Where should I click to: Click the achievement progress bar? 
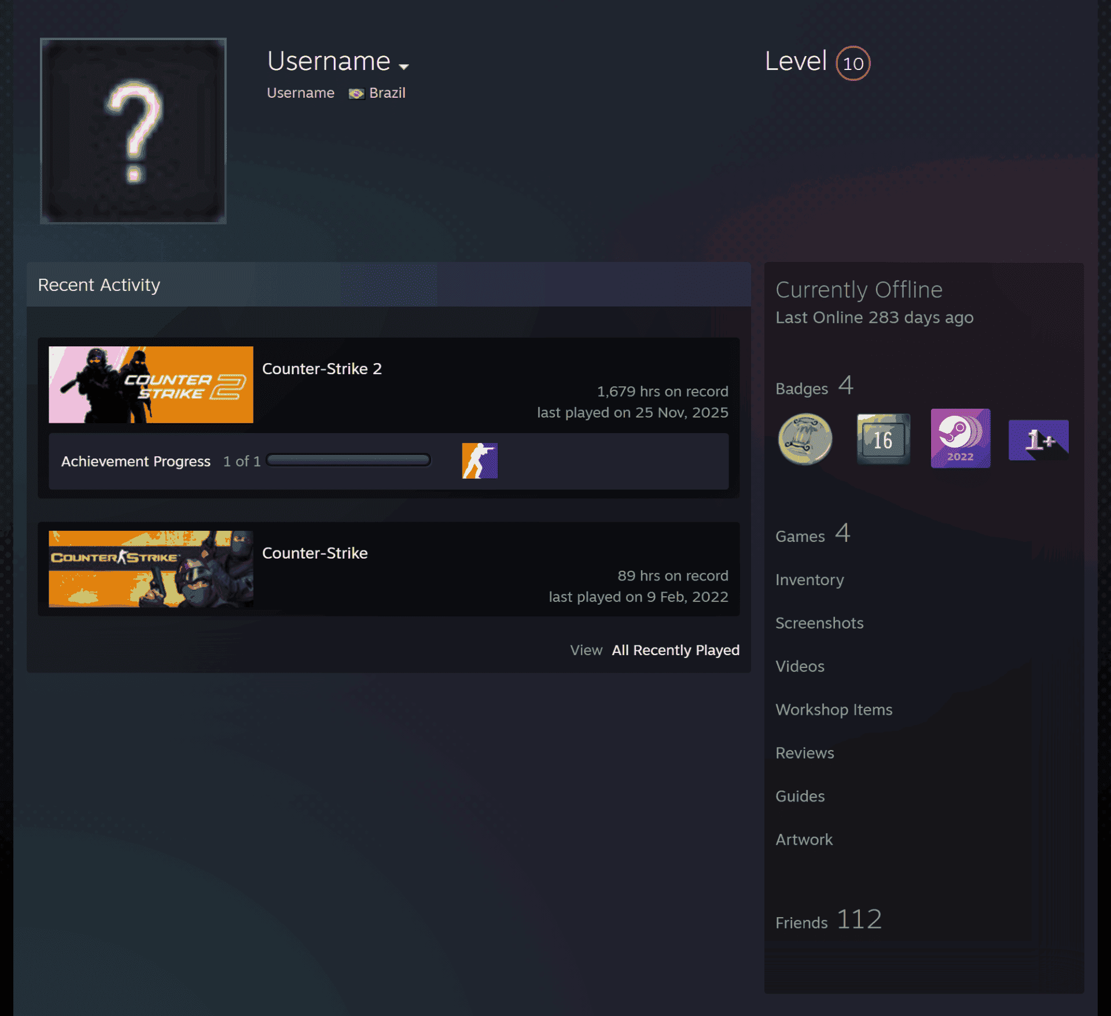point(348,460)
